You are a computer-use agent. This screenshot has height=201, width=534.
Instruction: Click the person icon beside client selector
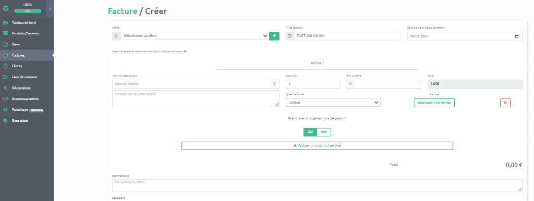point(116,36)
